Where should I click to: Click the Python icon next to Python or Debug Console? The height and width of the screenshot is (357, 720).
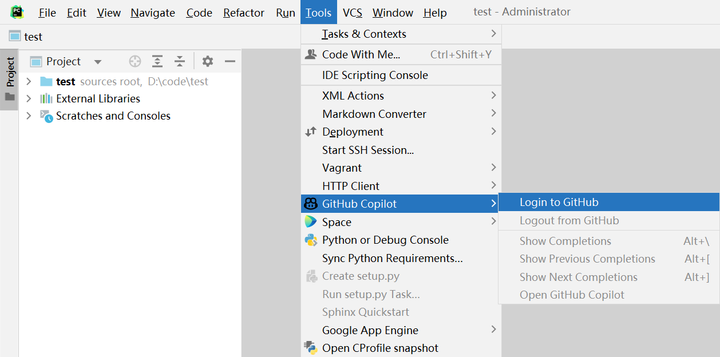[311, 240]
